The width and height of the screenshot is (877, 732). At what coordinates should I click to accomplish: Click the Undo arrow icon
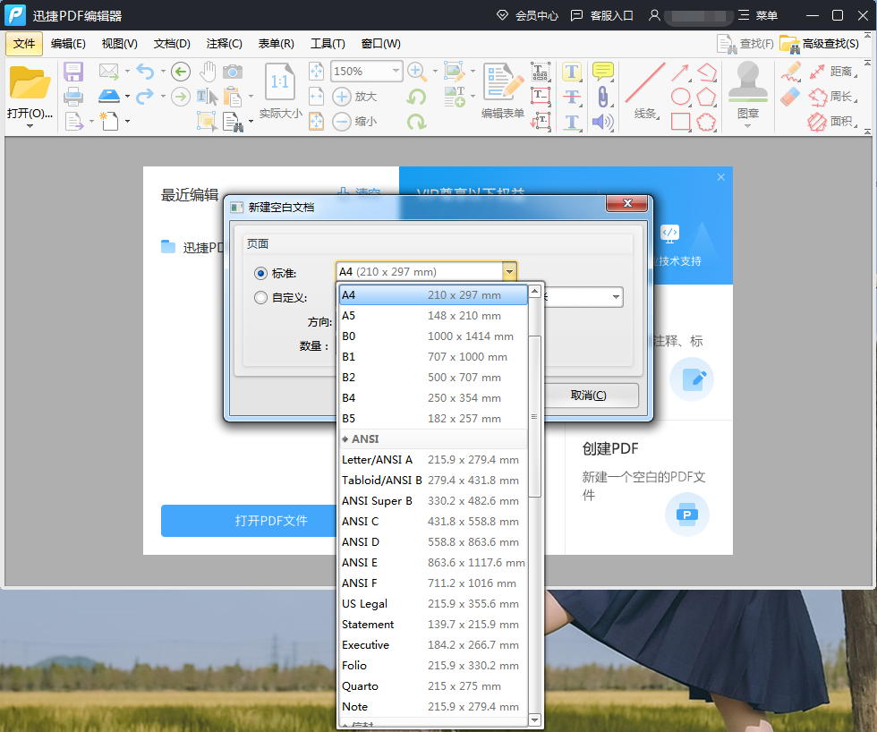point(145,72)
